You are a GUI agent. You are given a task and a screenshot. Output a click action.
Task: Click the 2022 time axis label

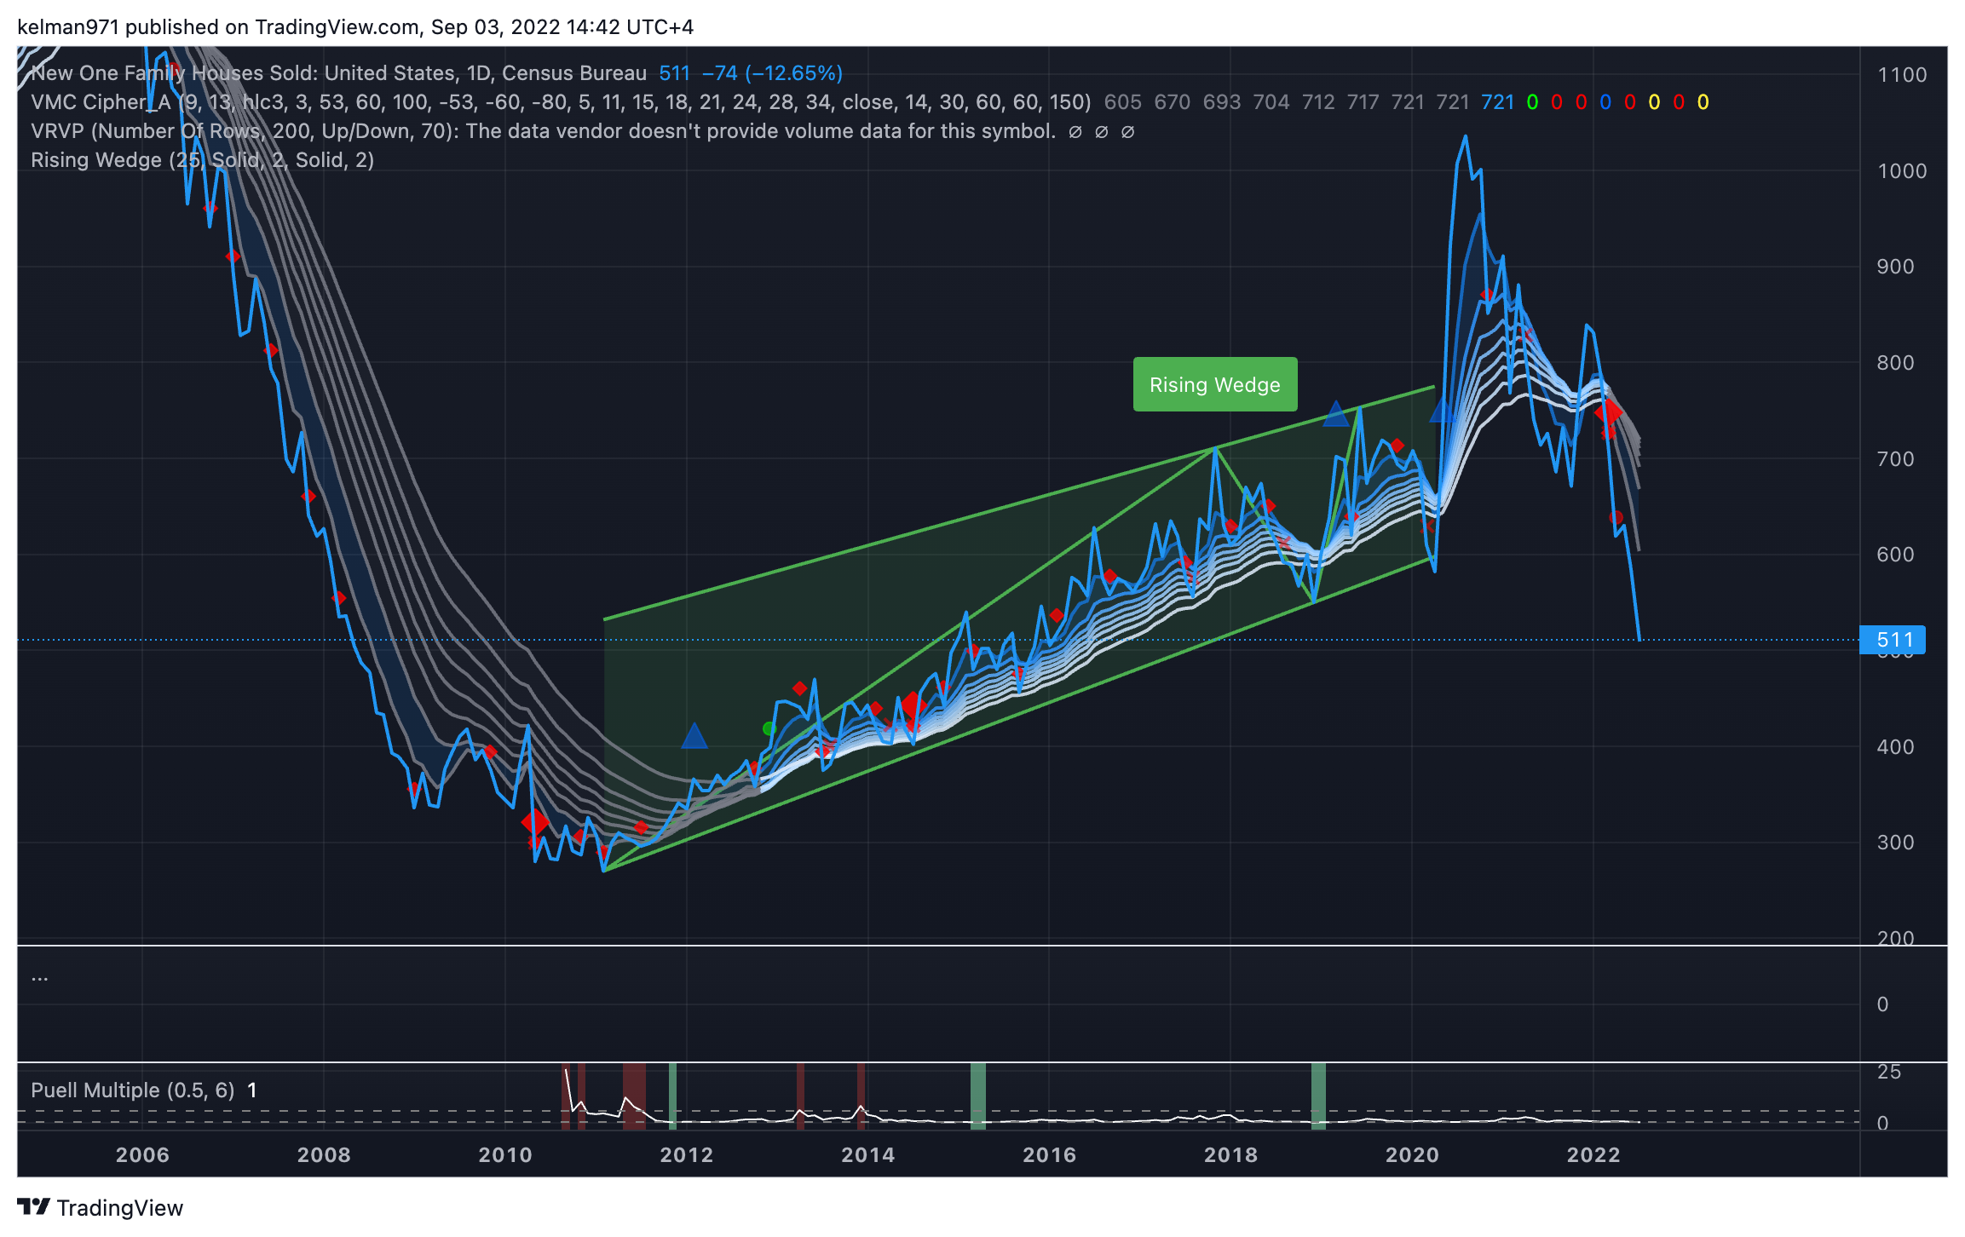[x=1593, y=1155]
